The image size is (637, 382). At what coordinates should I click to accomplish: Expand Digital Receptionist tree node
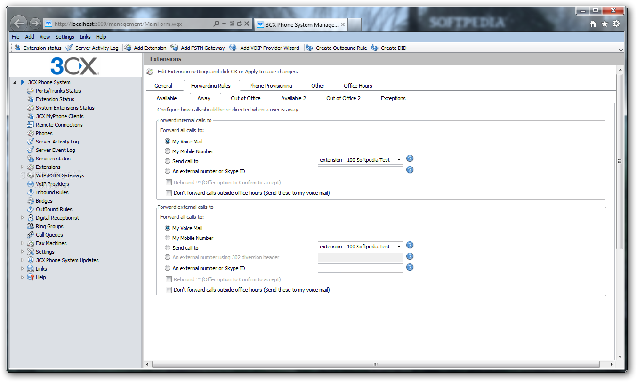[22, 218]
